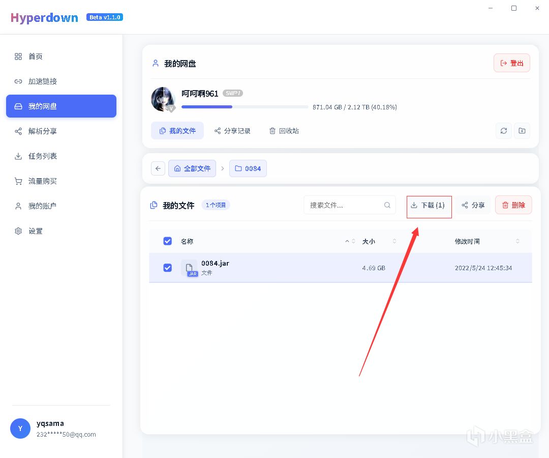Uncheck the 0084.jar file checkbox
The height and width of the screenshot is (458, 549).
168,268
